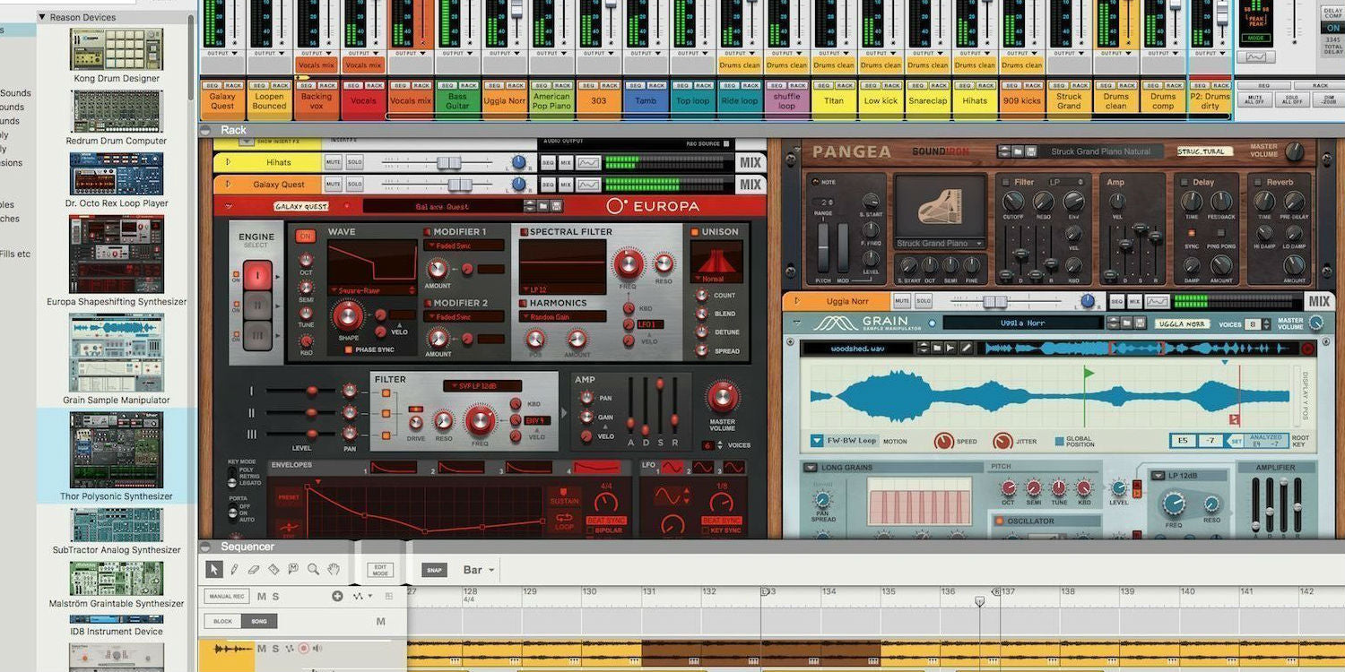Choose the Eraser tool in Sequencer toolbar
Screen dimensions: 1345x672
(254, 569)
